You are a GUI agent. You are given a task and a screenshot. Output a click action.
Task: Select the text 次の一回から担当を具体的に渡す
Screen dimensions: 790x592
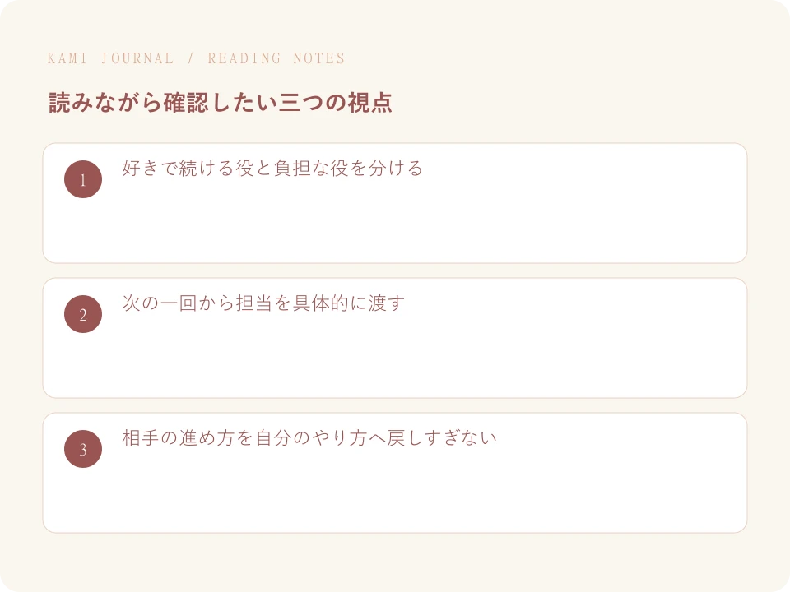263,303
